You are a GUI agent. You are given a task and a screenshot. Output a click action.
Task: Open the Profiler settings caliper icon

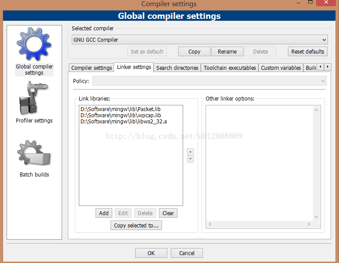click(x=33, y=98)
